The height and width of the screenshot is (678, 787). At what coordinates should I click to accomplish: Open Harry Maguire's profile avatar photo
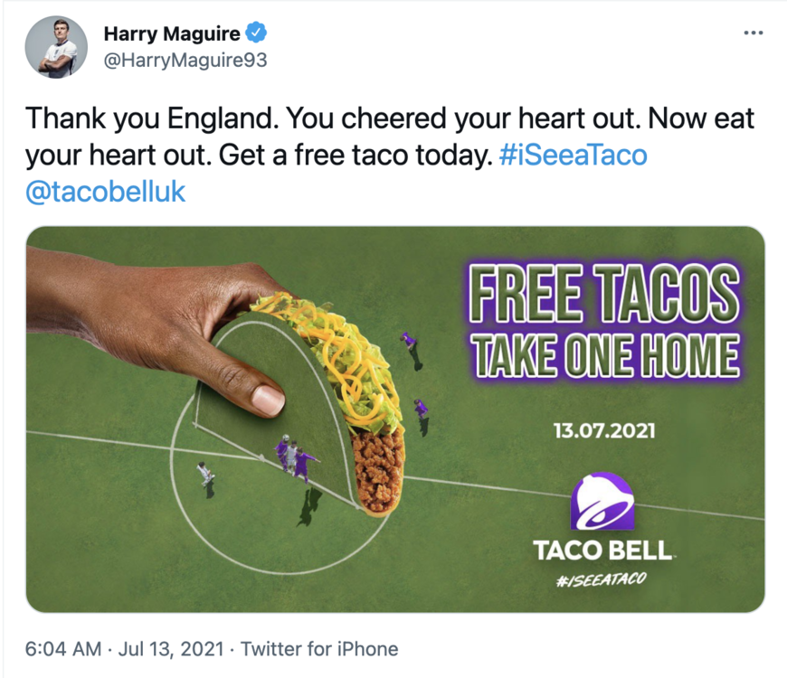pos(56,47)
